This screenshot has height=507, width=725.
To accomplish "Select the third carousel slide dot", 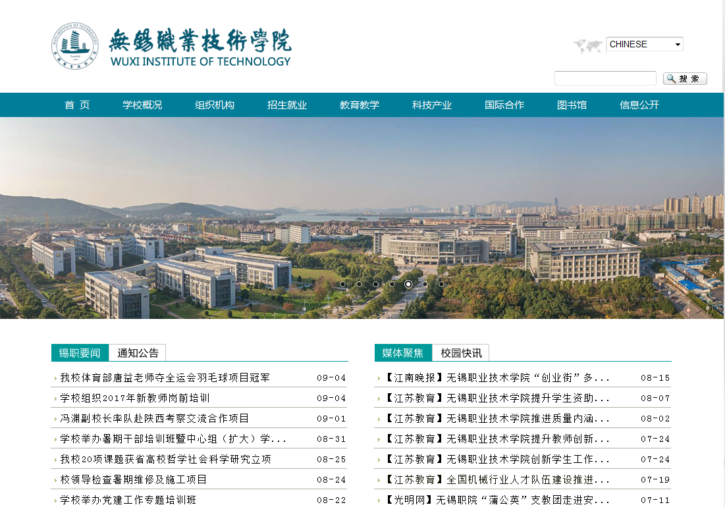I will pyautogui.click(x=375, y=284).
